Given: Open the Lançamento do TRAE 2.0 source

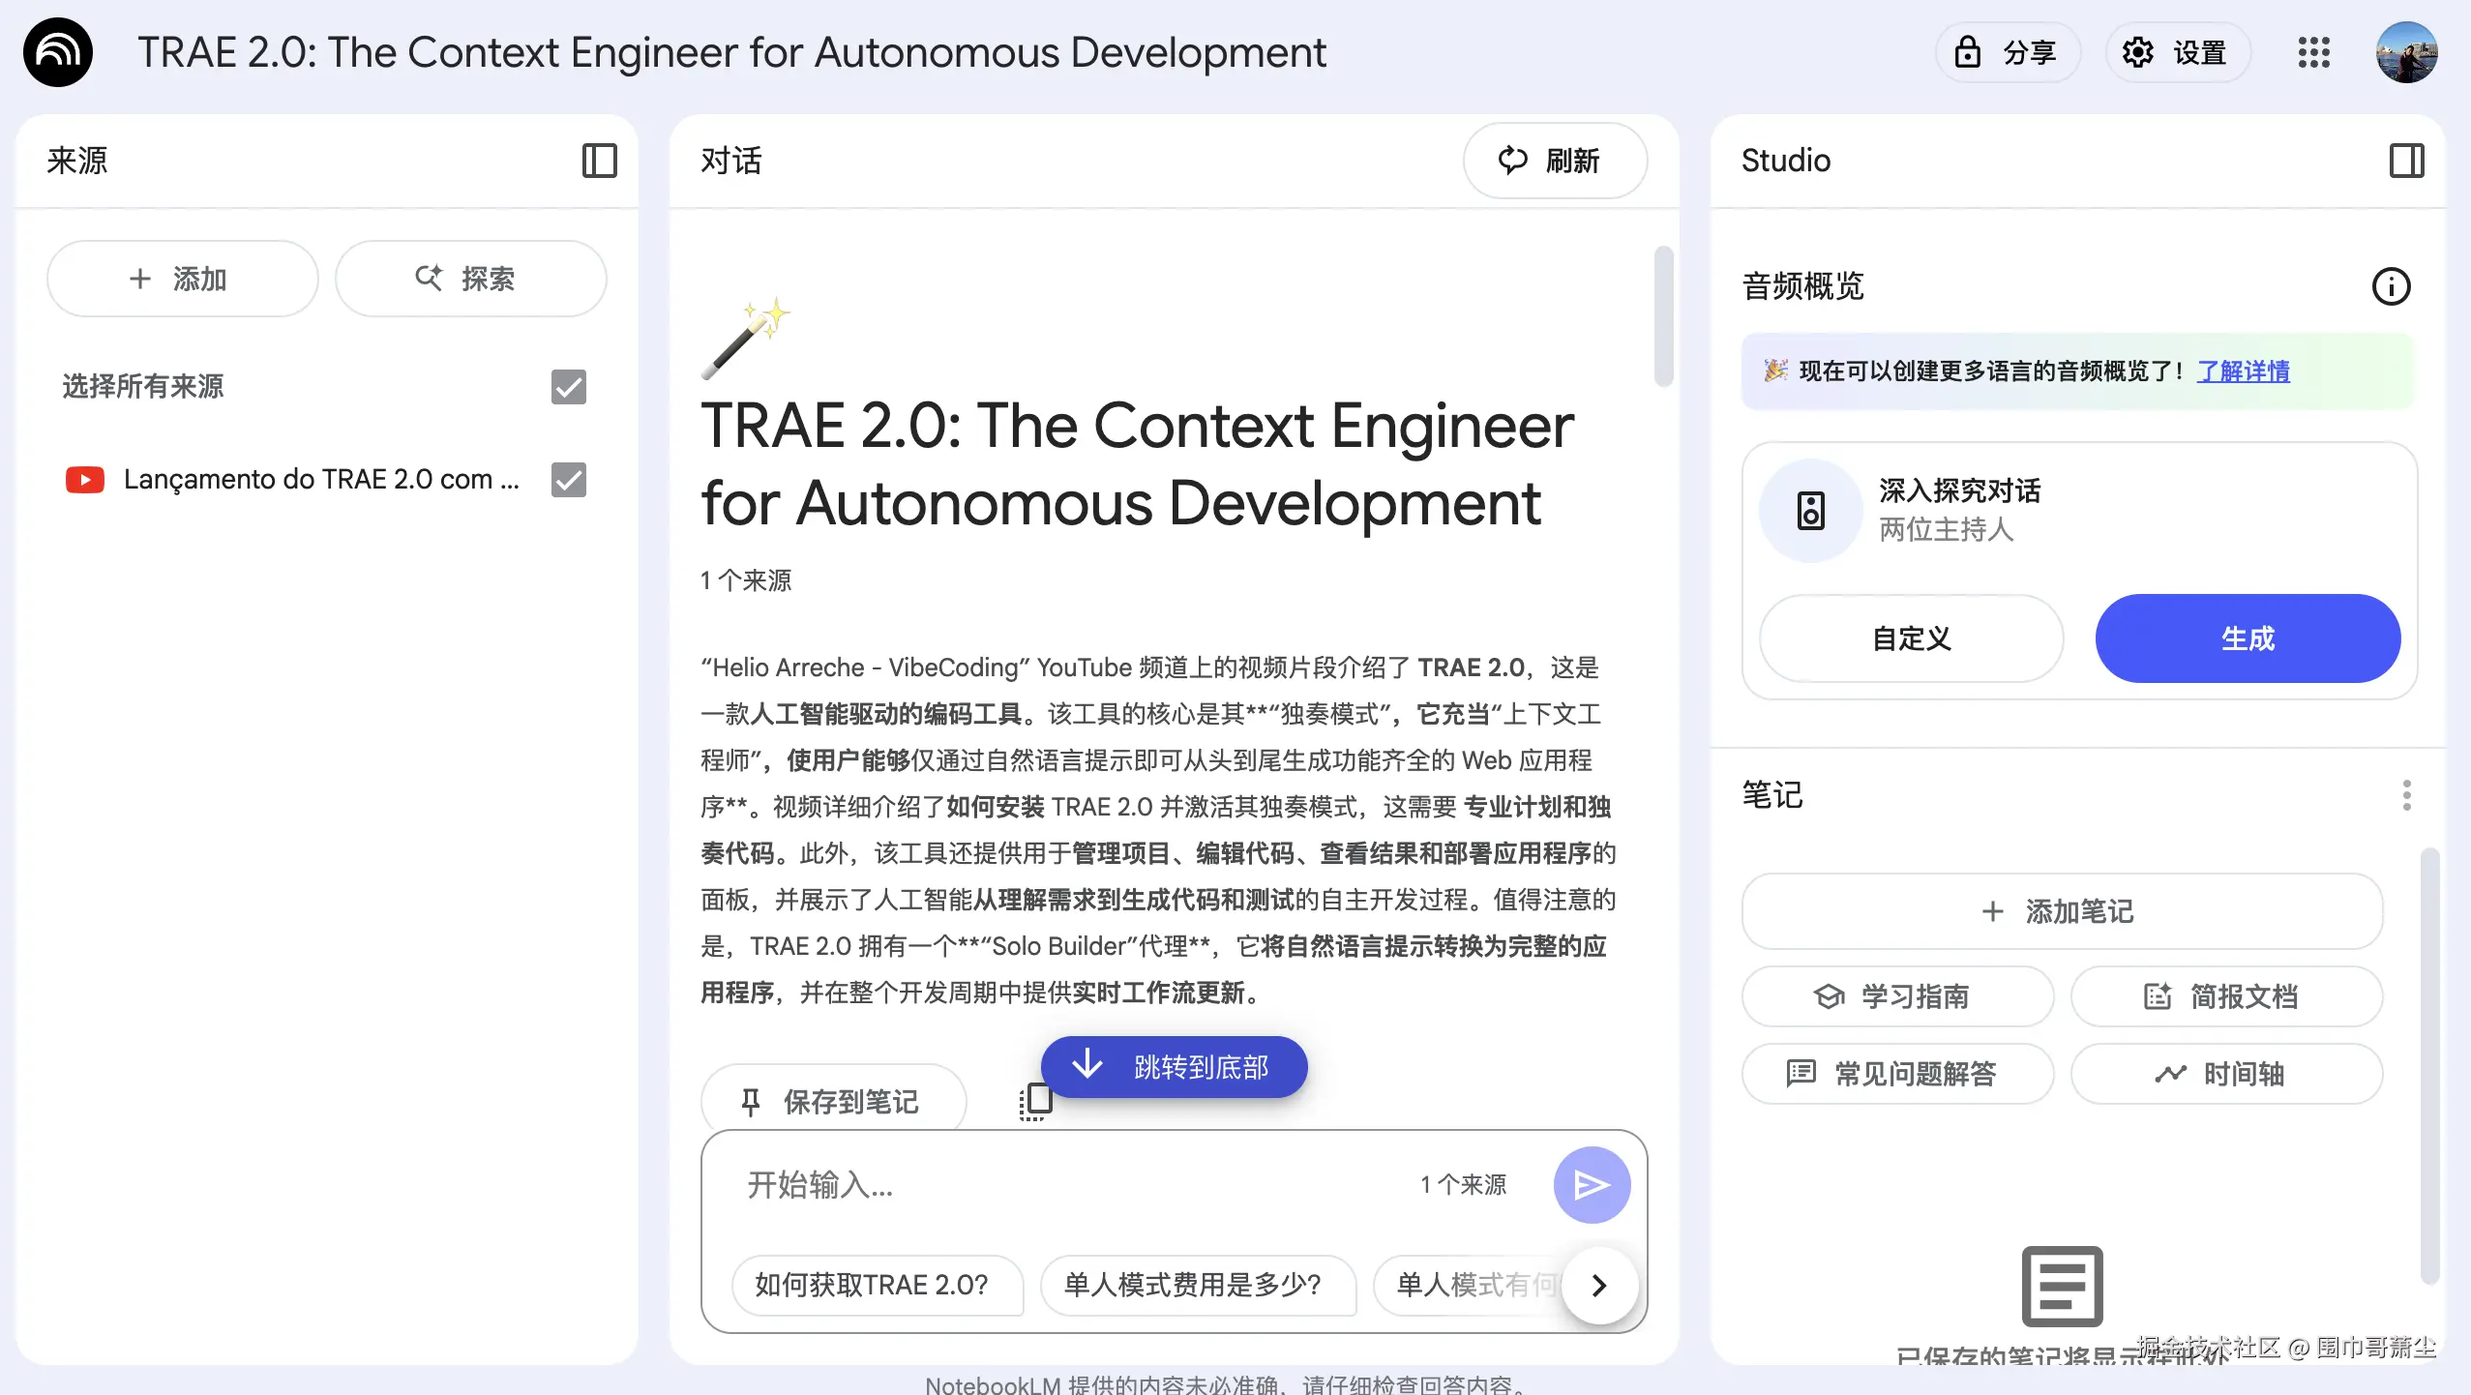Looking at the screenshot, I should [321, 480].
